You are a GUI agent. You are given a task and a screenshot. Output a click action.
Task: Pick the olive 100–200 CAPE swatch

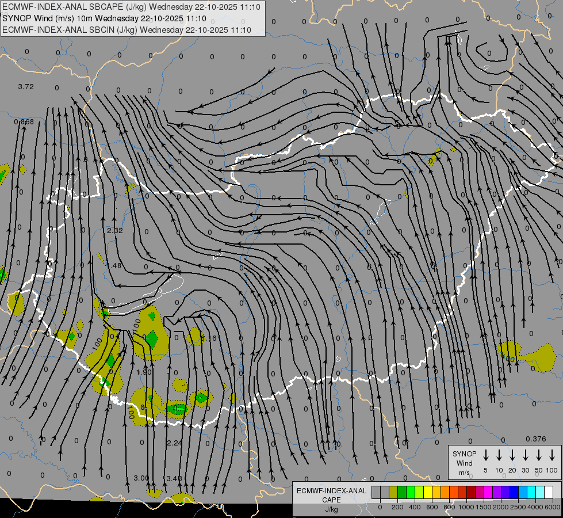pyautogui.click(x=393, y=492)
